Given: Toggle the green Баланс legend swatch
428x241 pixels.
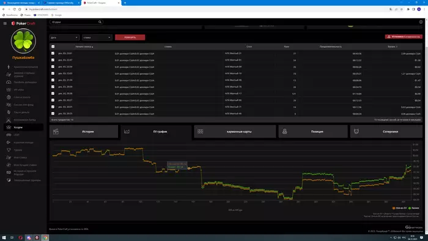Looking at the screenshot, I should coord(410,208).
